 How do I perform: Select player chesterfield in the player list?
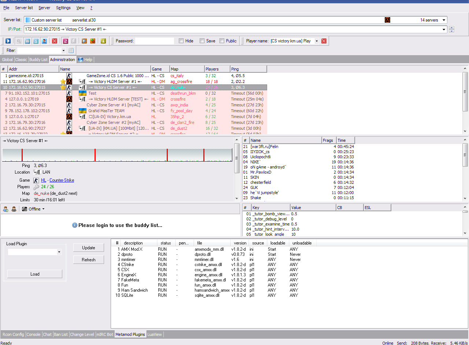(298, 182)
